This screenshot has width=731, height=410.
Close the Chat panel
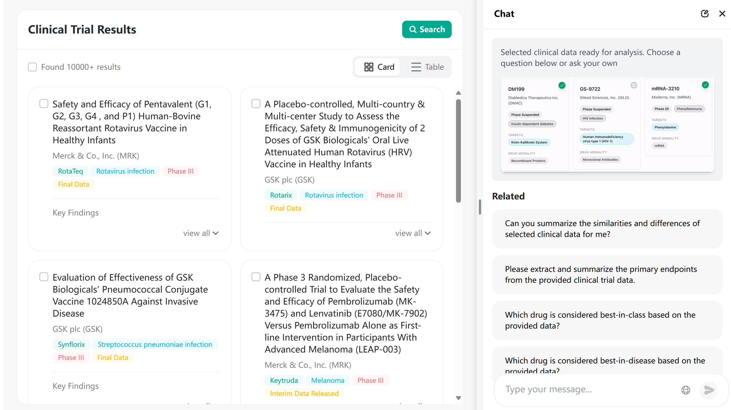tap(722, 14)
